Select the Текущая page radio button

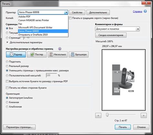[x=7, y=33]
